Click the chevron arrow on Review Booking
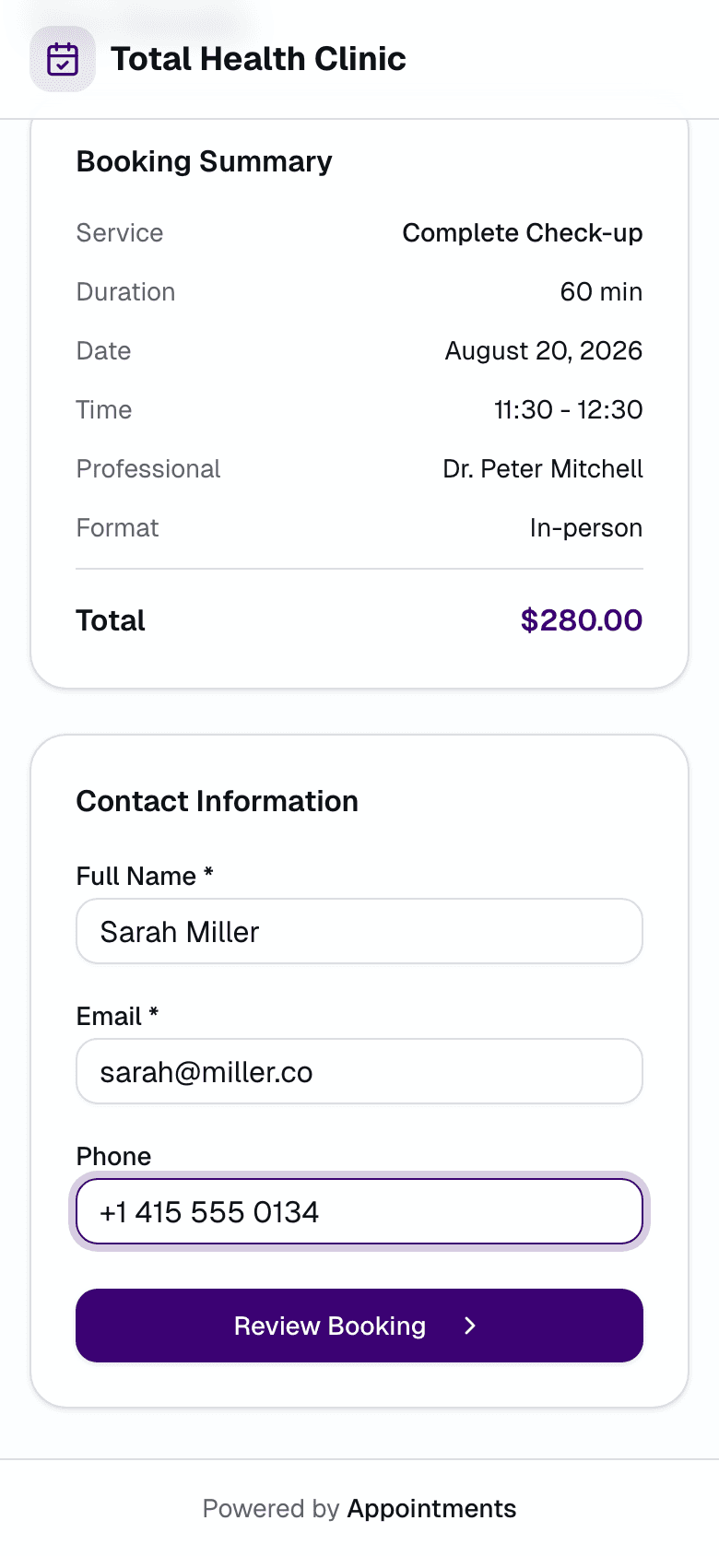The image size is (719, 1556). coord(470,1326)
